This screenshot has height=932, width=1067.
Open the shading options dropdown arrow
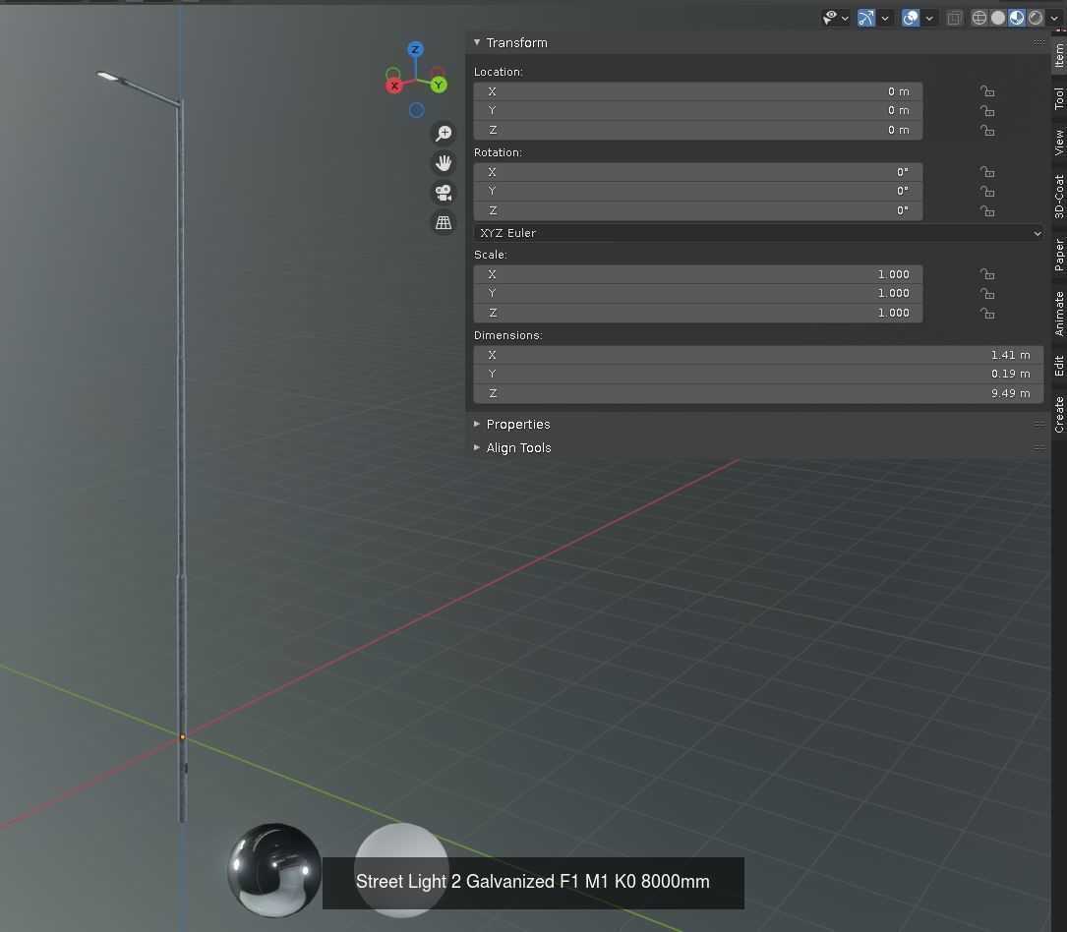[x=1054, y=19]
